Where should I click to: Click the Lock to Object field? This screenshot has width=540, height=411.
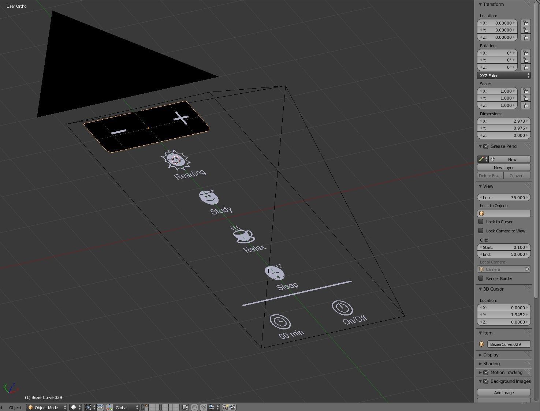pyautogui.click(x=504, y=213)
